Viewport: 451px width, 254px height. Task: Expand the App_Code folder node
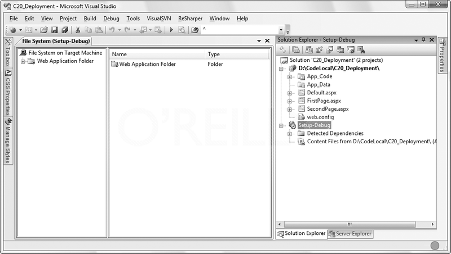click(x=290, y=77)
